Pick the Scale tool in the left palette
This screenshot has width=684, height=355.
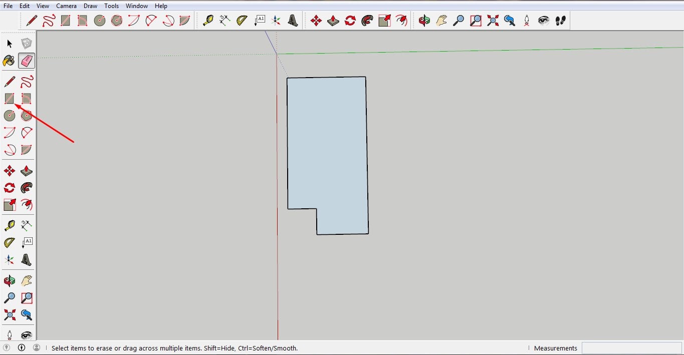(x=10, y=205)
